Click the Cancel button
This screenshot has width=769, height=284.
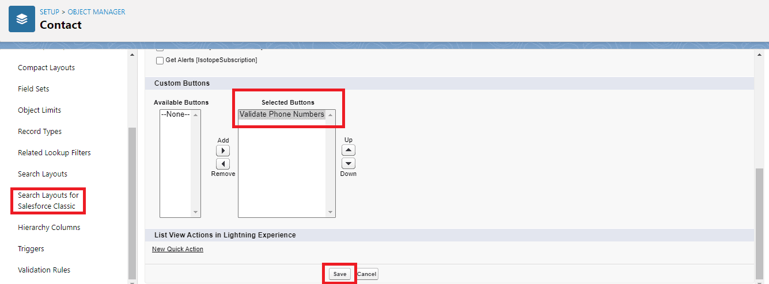point(367,274)
